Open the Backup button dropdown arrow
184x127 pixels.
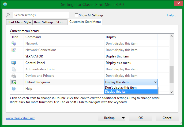(123, 118)
